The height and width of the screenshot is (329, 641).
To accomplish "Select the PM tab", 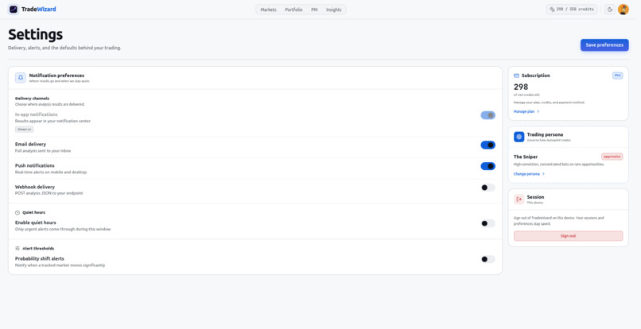I will click(x=314, y=10).
